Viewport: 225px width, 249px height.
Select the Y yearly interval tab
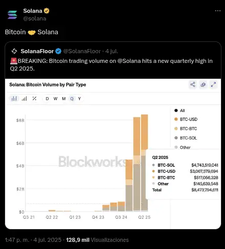click(x=79, y=99)
